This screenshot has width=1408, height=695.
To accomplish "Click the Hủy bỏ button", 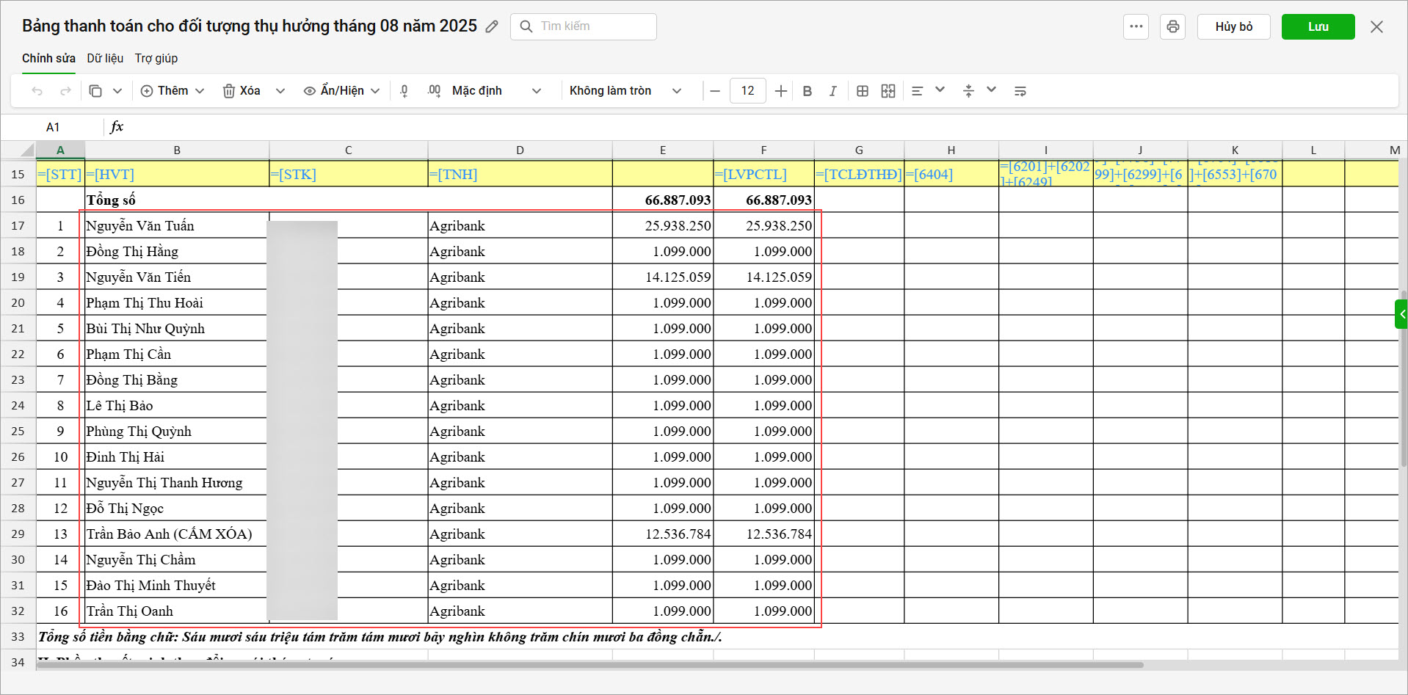I will (1233, 26).
